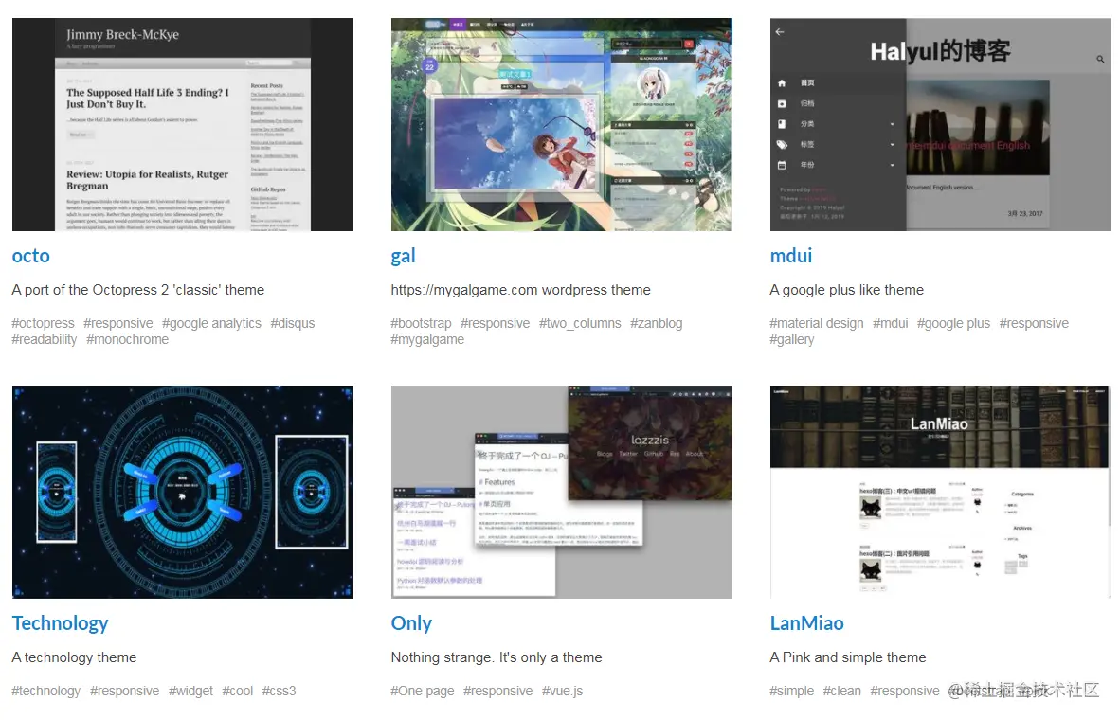Image resolution: width=1120 pixels, height=720 pixels.
Task: Select #responsive tag under mdui
Action: (1034, 324)
